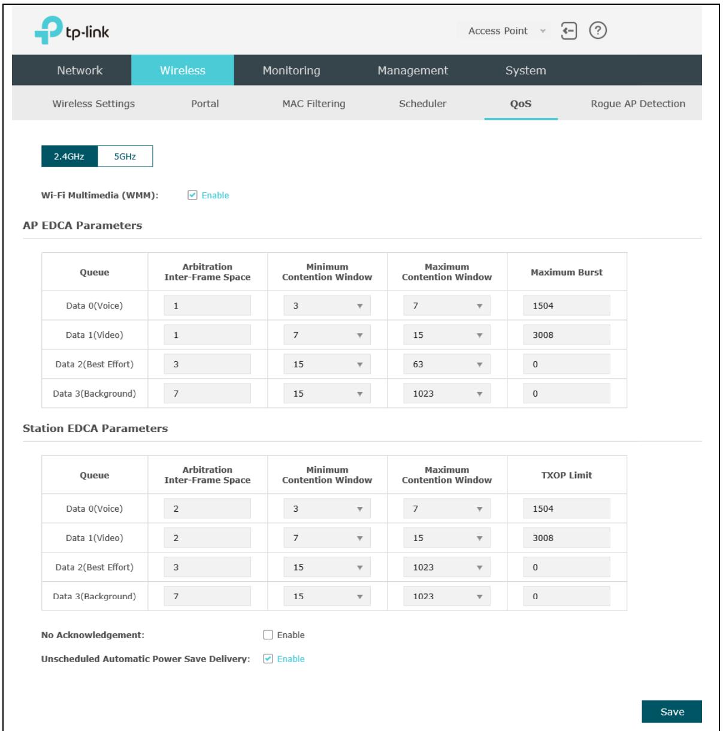Viewport: 723px width, 731px height.
Task: Click Station Voice Arbitration Inter-Frame Space field
Action: tap(207, 509)
